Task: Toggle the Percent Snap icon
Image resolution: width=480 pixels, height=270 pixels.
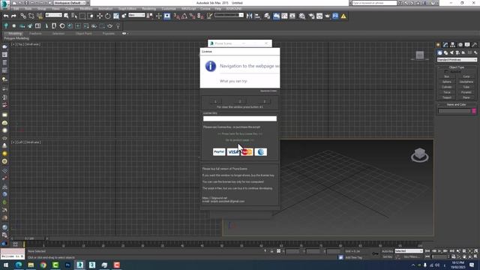Action: pos(193,16)
